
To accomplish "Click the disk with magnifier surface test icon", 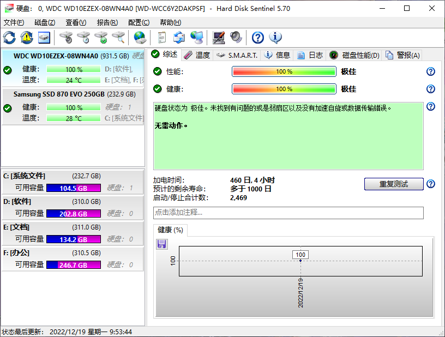I will coord(119,38).
